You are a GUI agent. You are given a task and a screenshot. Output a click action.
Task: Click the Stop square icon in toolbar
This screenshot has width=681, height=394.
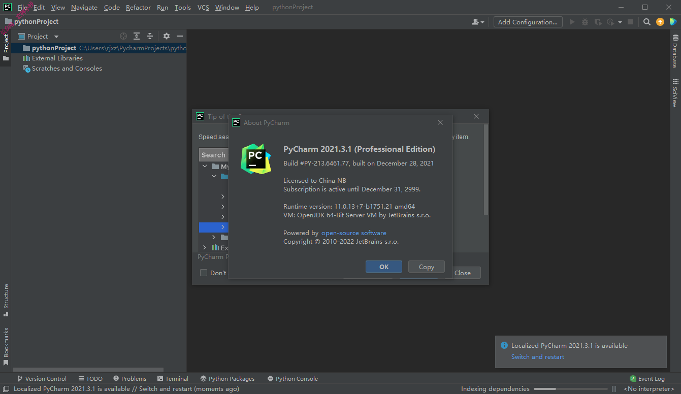[630, 22]
